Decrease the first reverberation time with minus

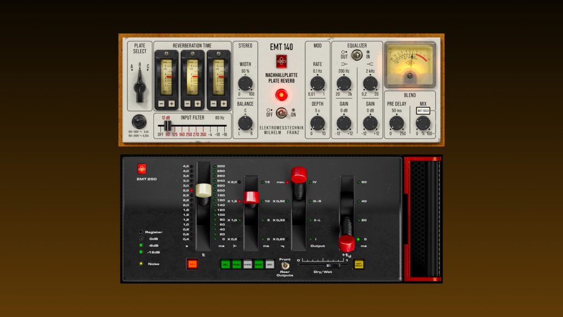161,104
